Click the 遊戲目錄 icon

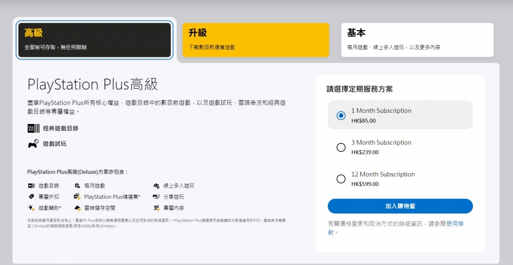pos(31,186)
